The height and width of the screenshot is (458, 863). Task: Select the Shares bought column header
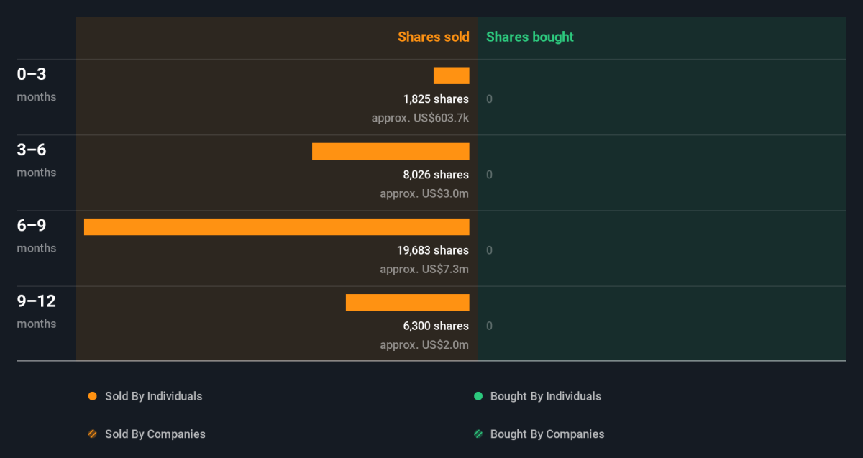click(x=530, y=37)
